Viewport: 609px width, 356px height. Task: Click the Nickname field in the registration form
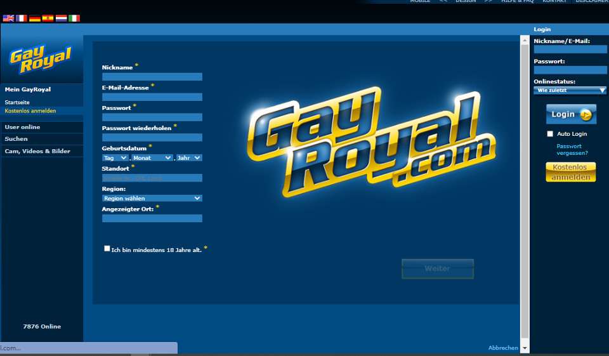coord(152,77)
